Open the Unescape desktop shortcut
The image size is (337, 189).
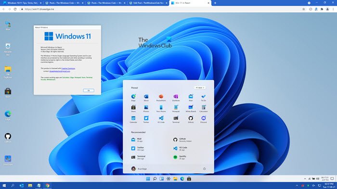coord(8,161)
